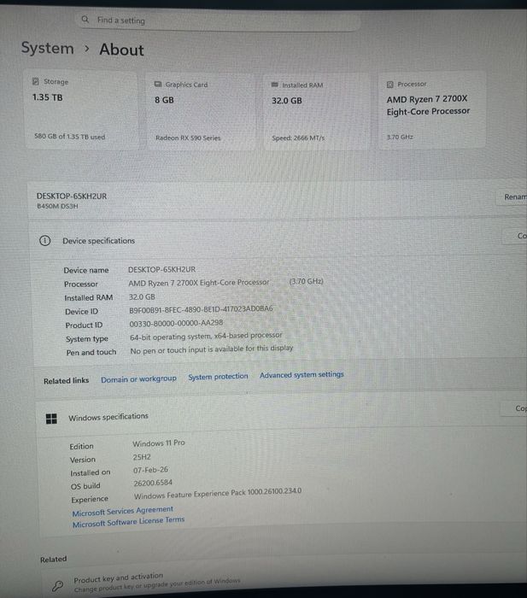Select the 'Related' section heading
Viewport: 527px width, 598px height.
(54, 559)
